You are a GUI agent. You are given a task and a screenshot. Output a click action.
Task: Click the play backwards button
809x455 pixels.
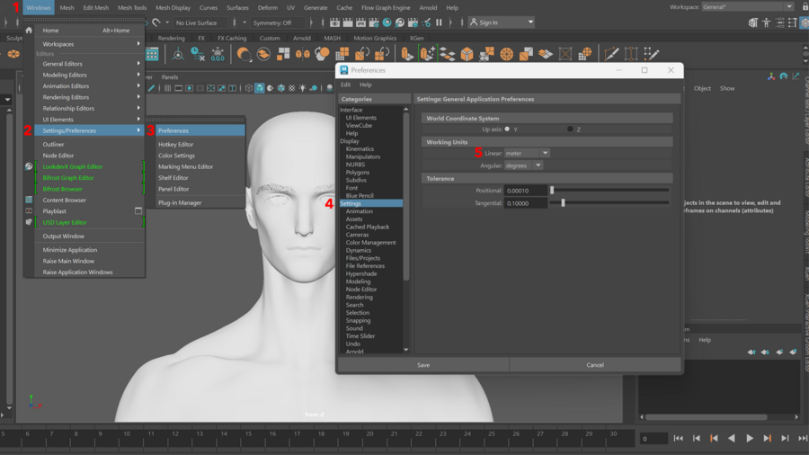[732, 438]
